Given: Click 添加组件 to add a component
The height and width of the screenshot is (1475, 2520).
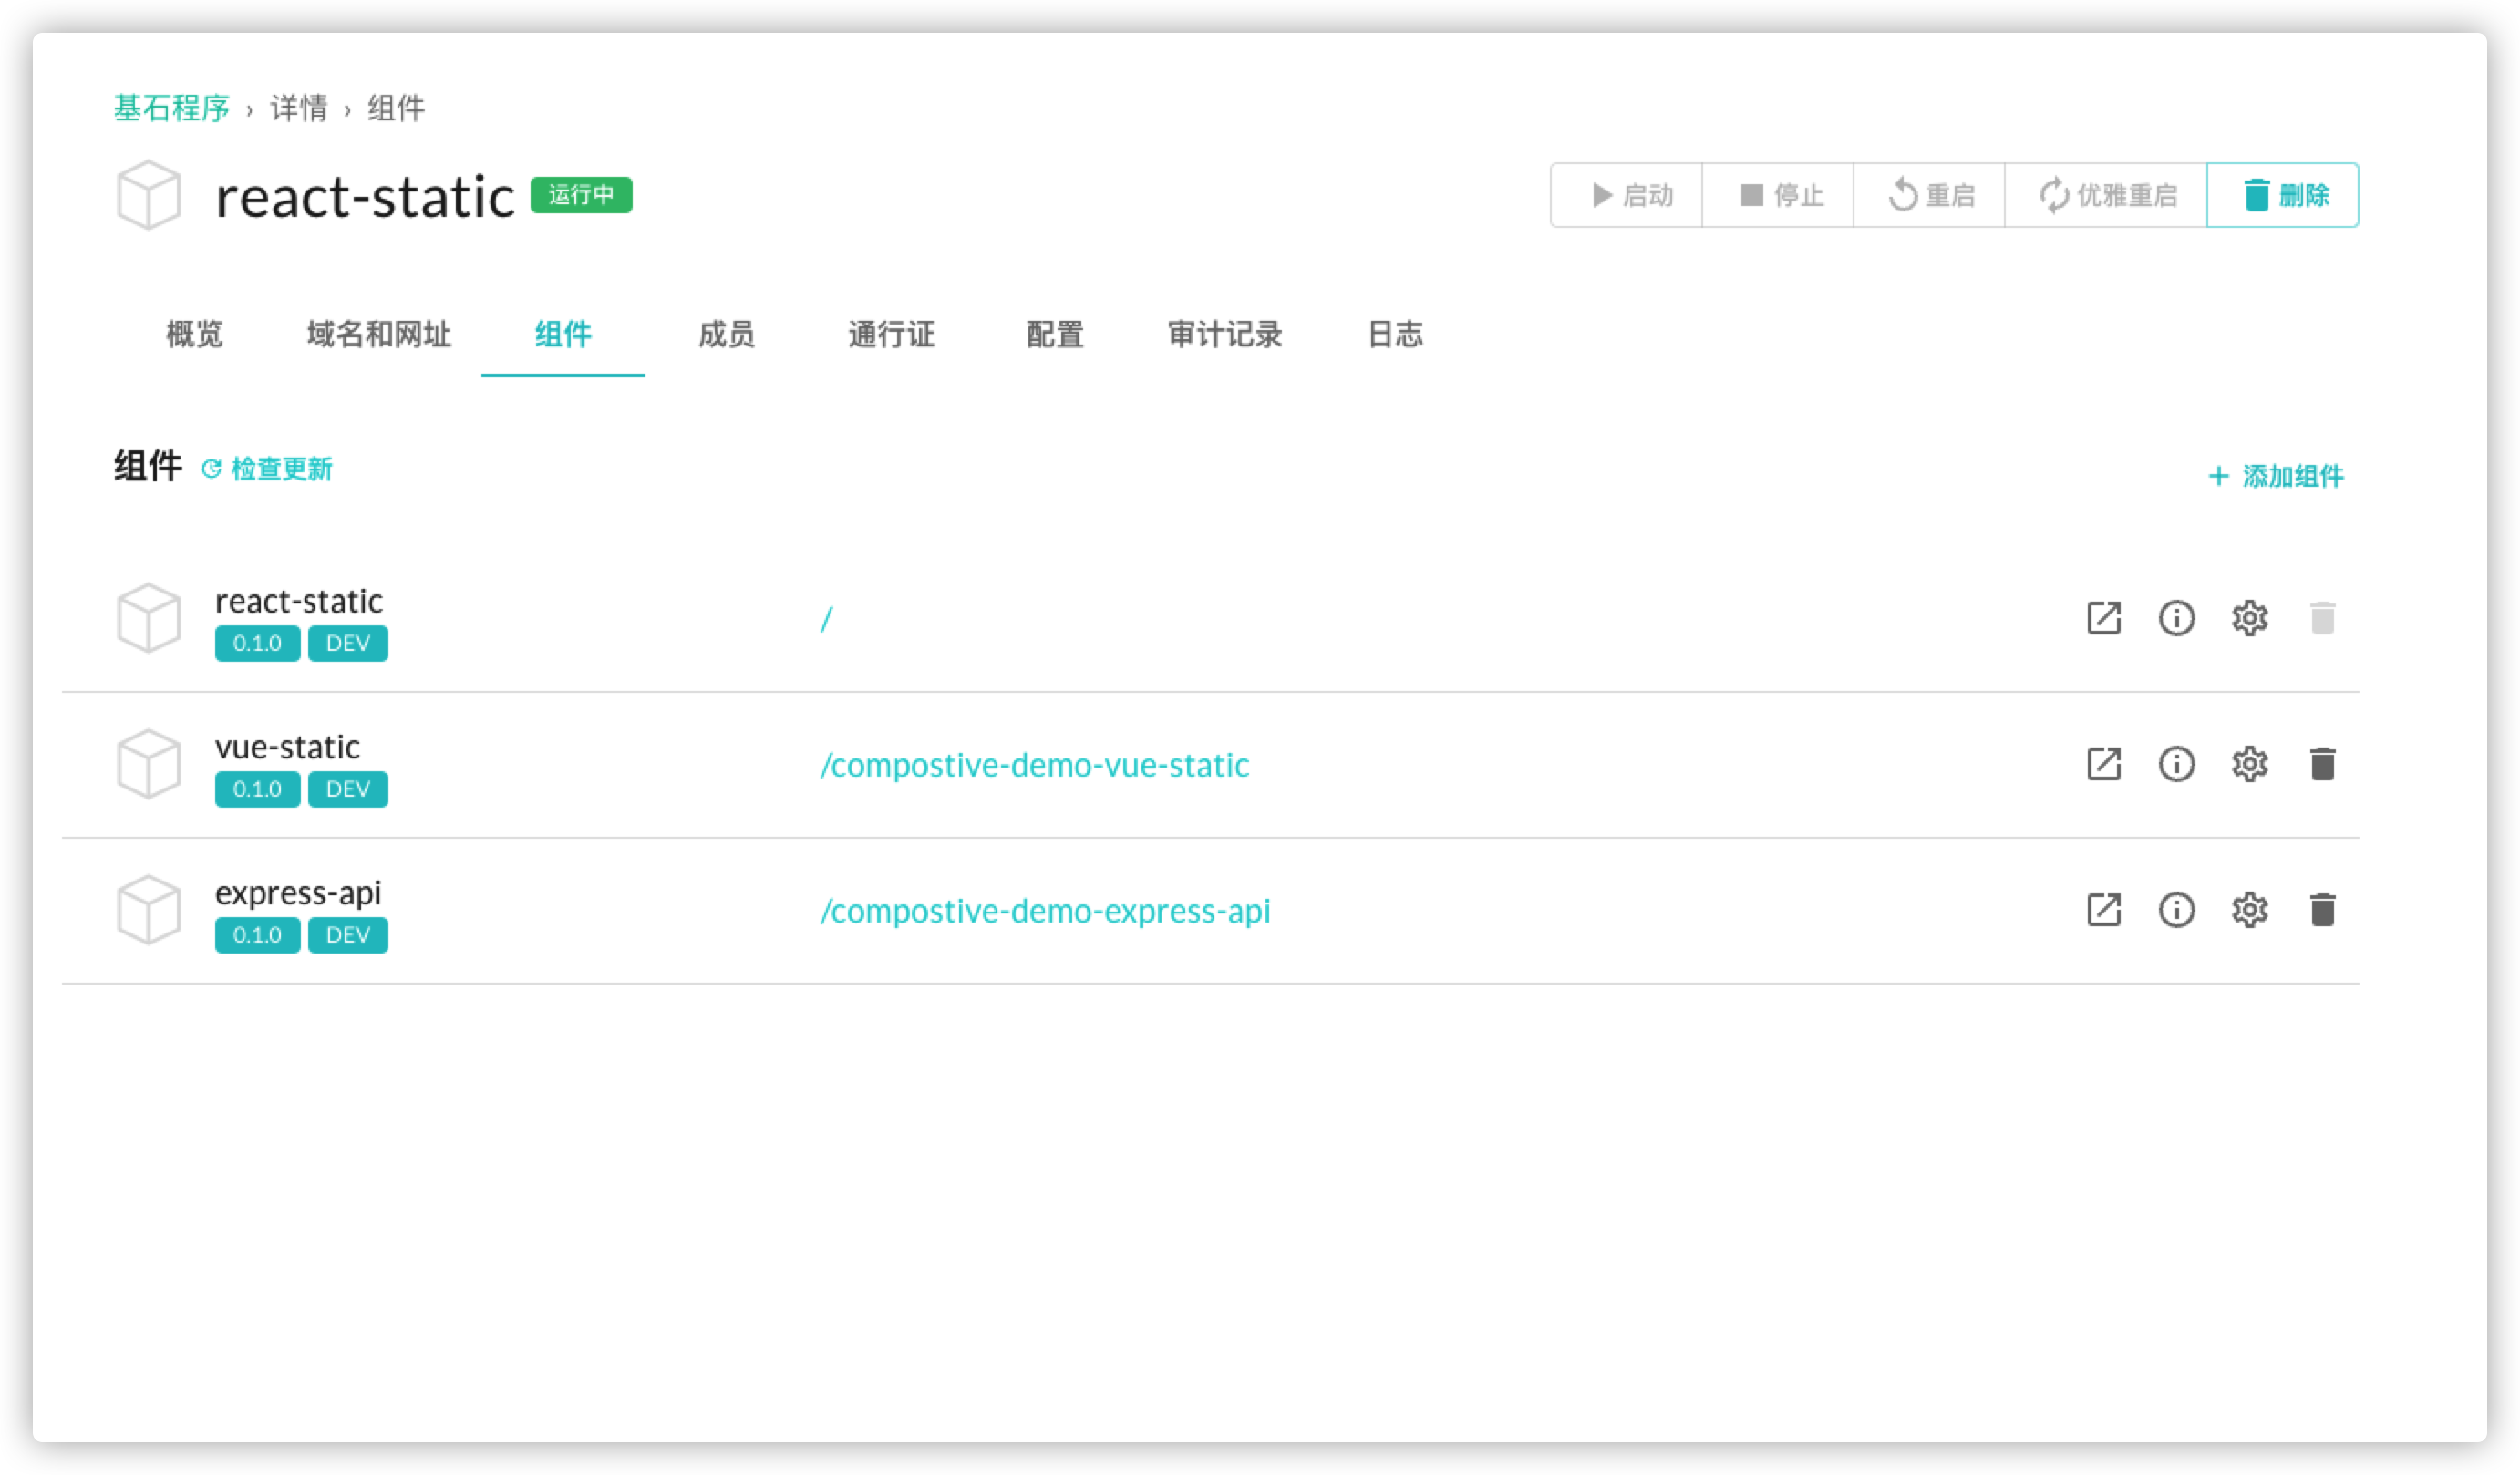Looking at the screenshot, I should (x=2276, y=476).
